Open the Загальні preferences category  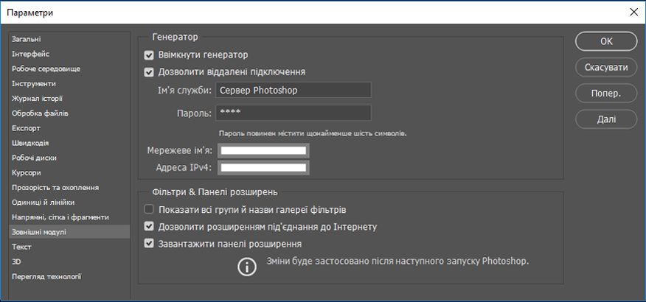tap(27, 39)
